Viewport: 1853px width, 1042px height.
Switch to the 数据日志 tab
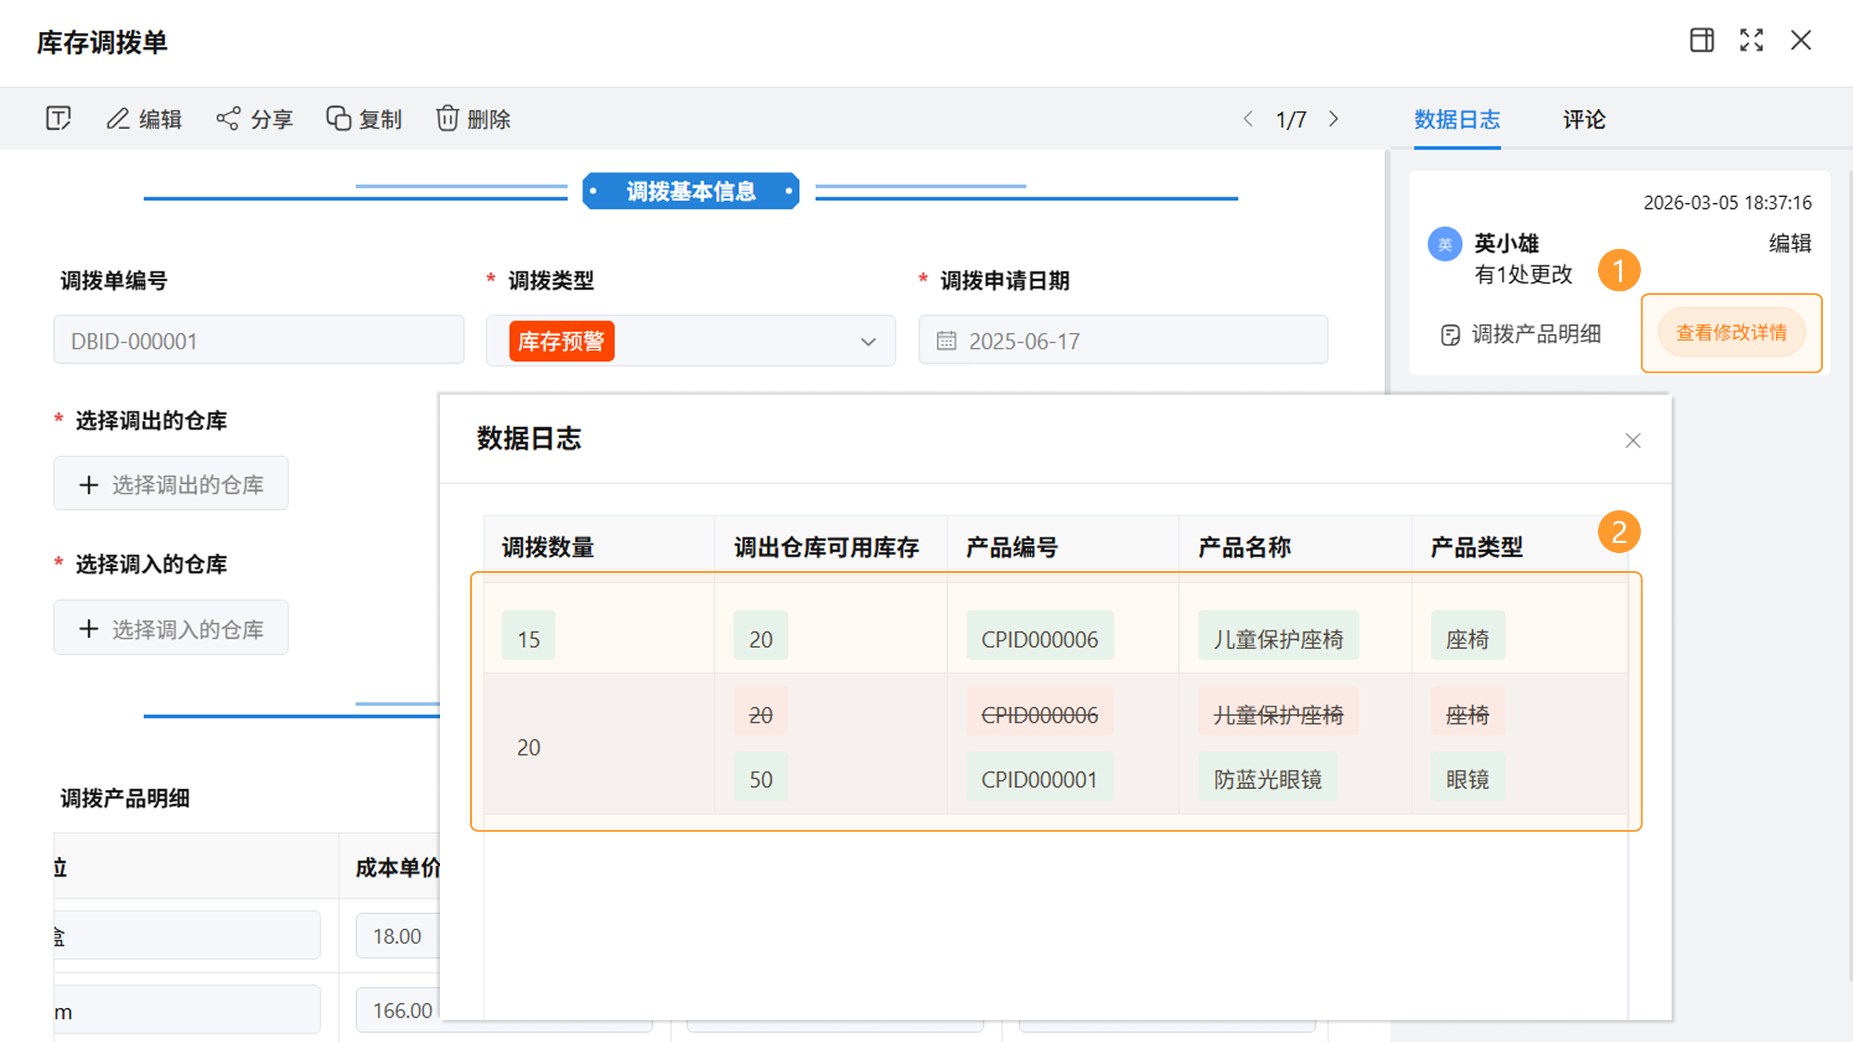(1457, 119)
